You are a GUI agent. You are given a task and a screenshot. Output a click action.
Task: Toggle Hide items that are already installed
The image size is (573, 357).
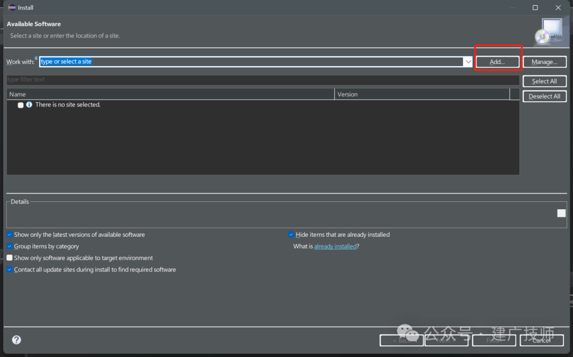(291, 235)
